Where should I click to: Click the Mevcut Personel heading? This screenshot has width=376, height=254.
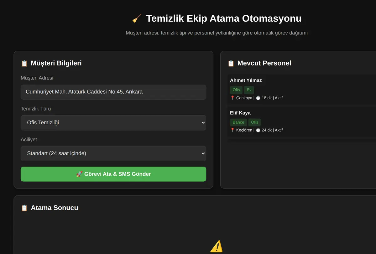(264, 63)
